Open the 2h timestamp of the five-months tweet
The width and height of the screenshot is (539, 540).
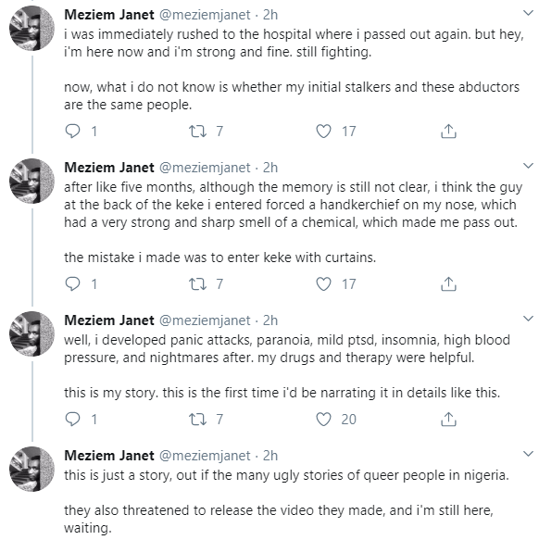(270, 168)
